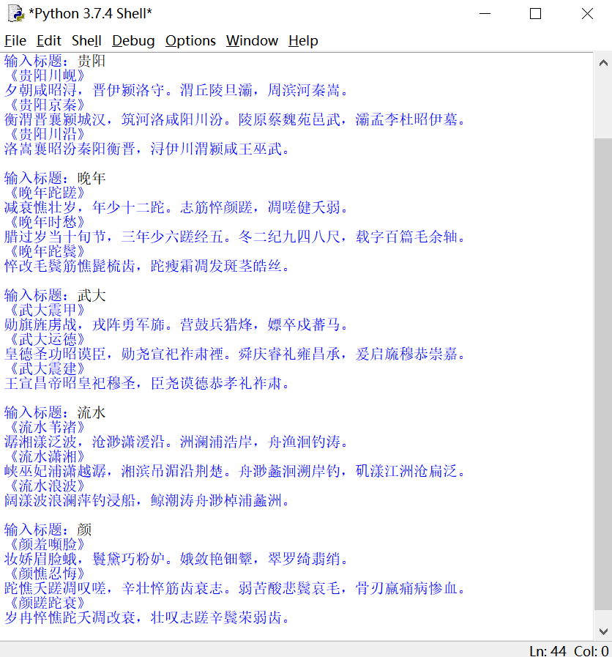Image resolution: width=612 pixels, height=657 pixels.
Task: Click the Python IDLE icon in title bar
Action: (x=15, y=13)
